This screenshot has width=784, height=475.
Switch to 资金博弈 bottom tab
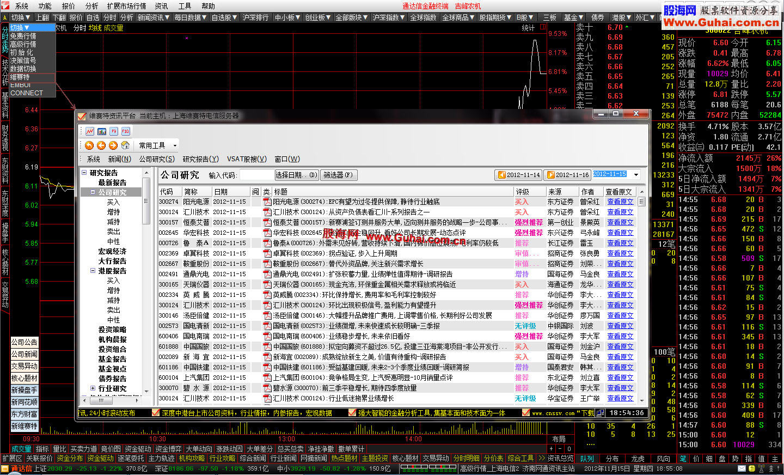pyautogui.click(x=168, y=449)
